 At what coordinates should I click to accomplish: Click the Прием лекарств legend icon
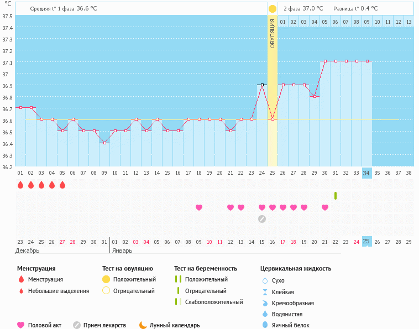[x=77, y=325]
